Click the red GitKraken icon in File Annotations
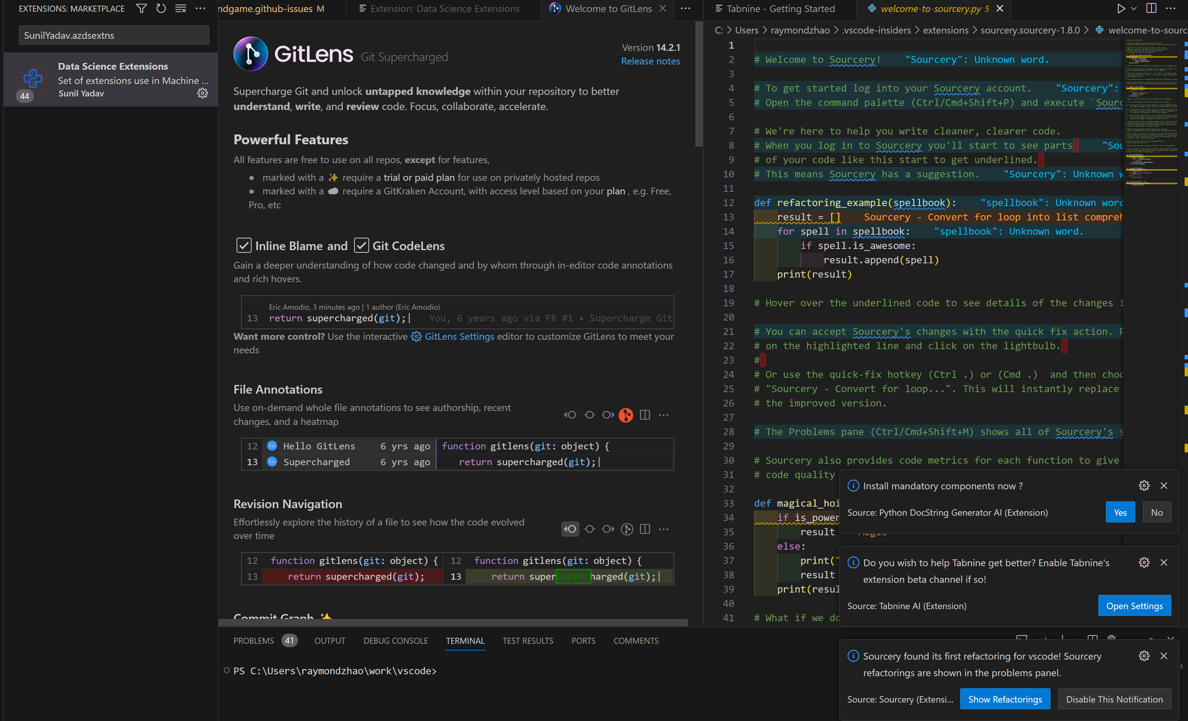This screenshot has height=721, width=1188. pyautogui.click(x=626, y=415)
